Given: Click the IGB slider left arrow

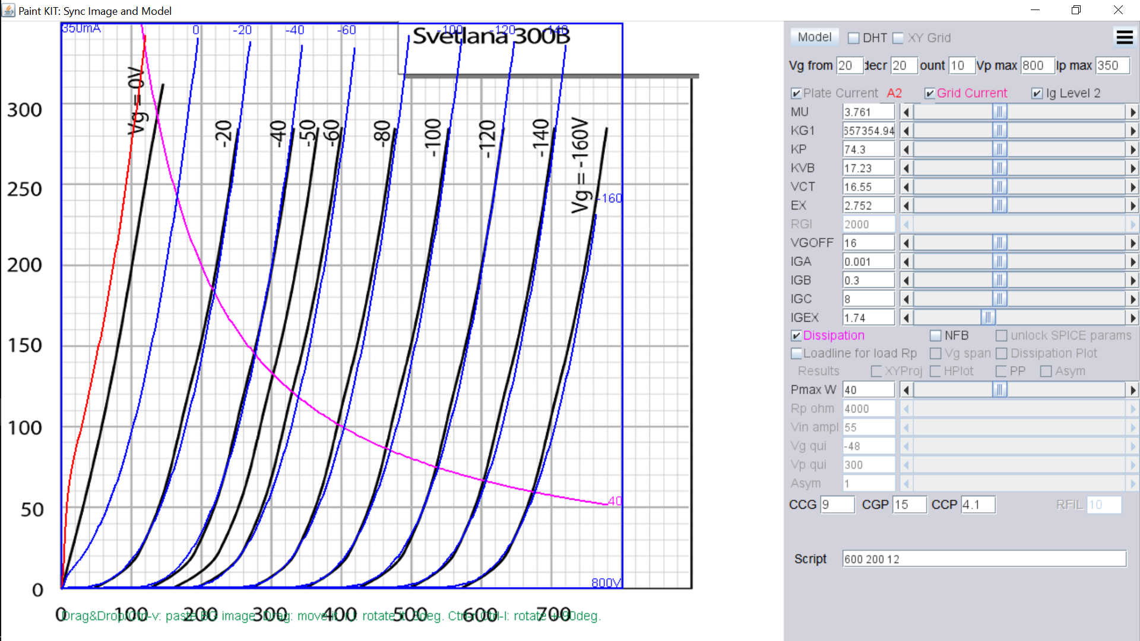Looking at the screenshot, I should click(x=906, y=281).
